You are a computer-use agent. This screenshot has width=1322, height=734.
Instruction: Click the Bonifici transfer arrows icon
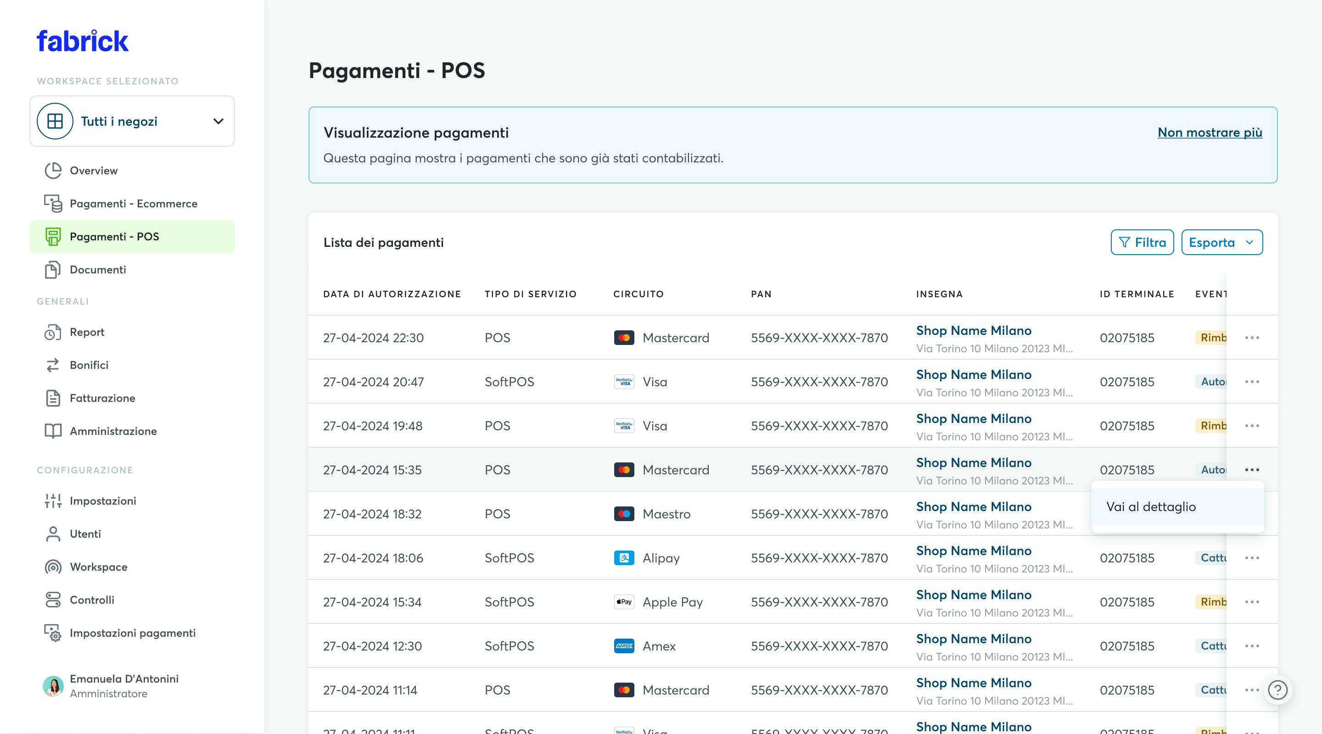tap(53, 365)
